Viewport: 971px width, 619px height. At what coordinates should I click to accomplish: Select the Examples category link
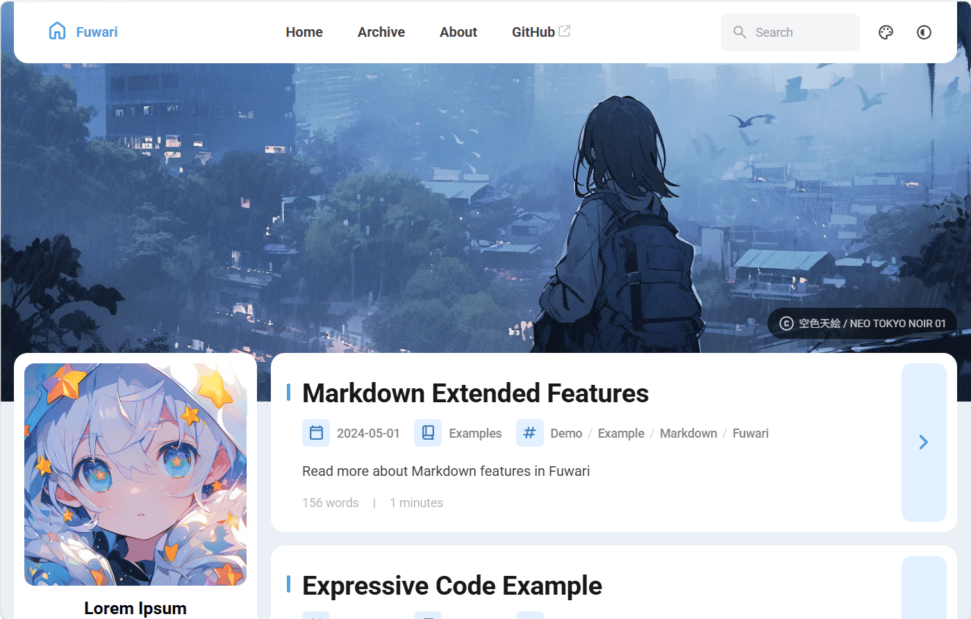475,434
